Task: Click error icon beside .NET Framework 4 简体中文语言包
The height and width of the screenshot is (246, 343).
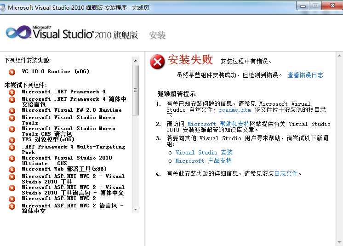Action: tap(12, 100)
